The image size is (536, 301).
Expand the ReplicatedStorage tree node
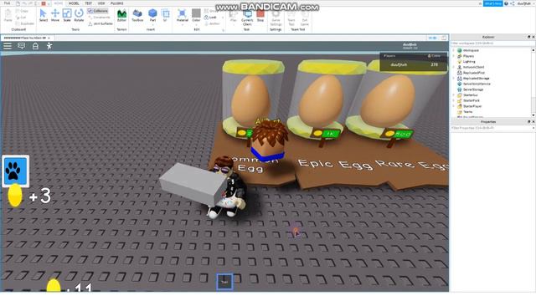454,78
